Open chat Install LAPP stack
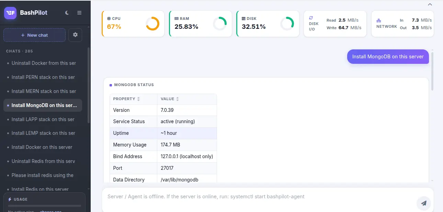This screenshot has height=212, width=443. [43, 119]
